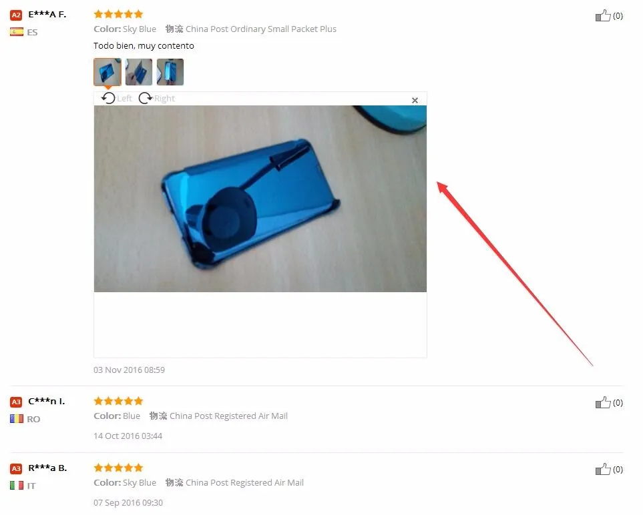Open third review photo thumbnail
Image resolution: width=643 pixels, height=515 pixels.
(170, 72)
